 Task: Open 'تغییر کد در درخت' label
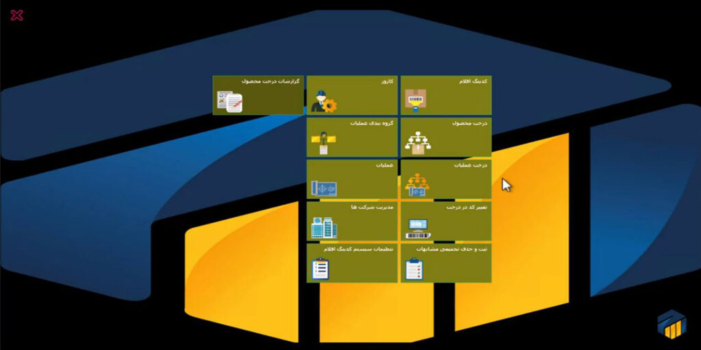[466, 206]
